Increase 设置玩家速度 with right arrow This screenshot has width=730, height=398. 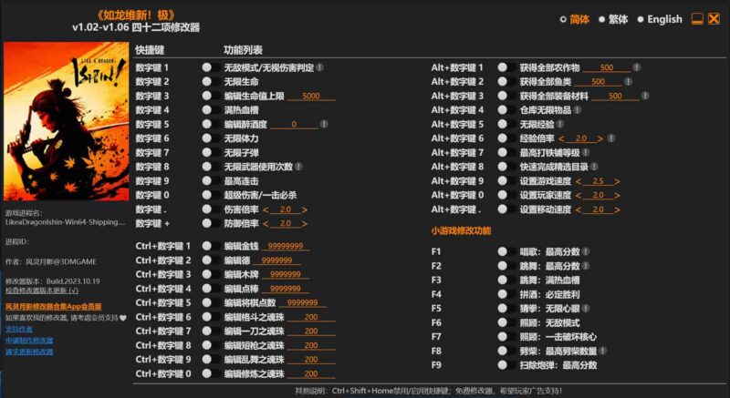618,195
